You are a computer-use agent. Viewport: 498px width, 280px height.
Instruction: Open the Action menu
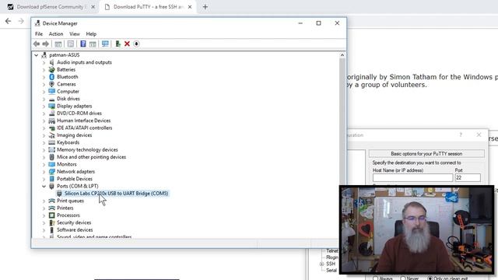pos(56,34)
